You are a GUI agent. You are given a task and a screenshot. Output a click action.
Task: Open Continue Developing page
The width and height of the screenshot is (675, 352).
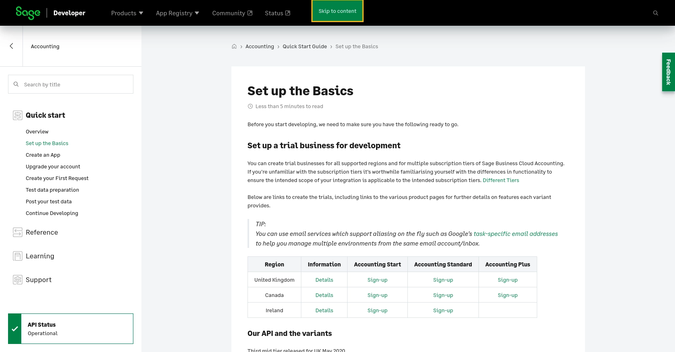point(52,213)
